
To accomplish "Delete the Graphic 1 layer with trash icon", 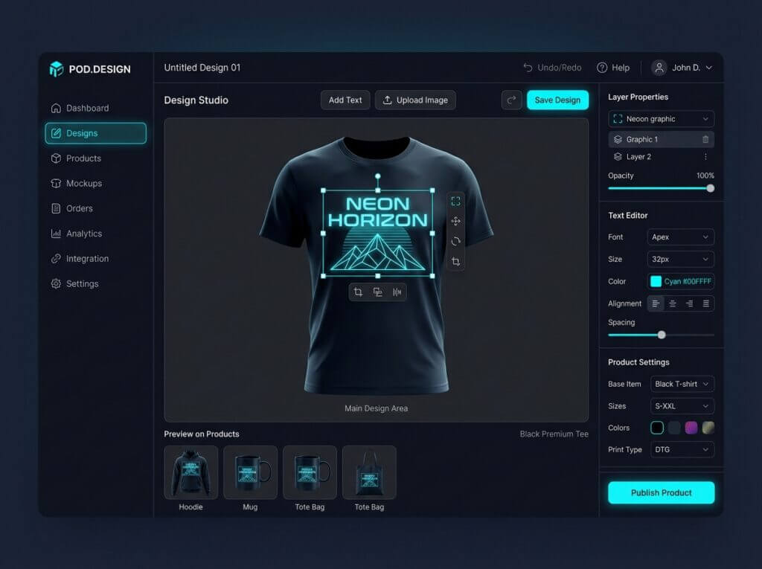I will pyautogui.click(x=705, y=139).
